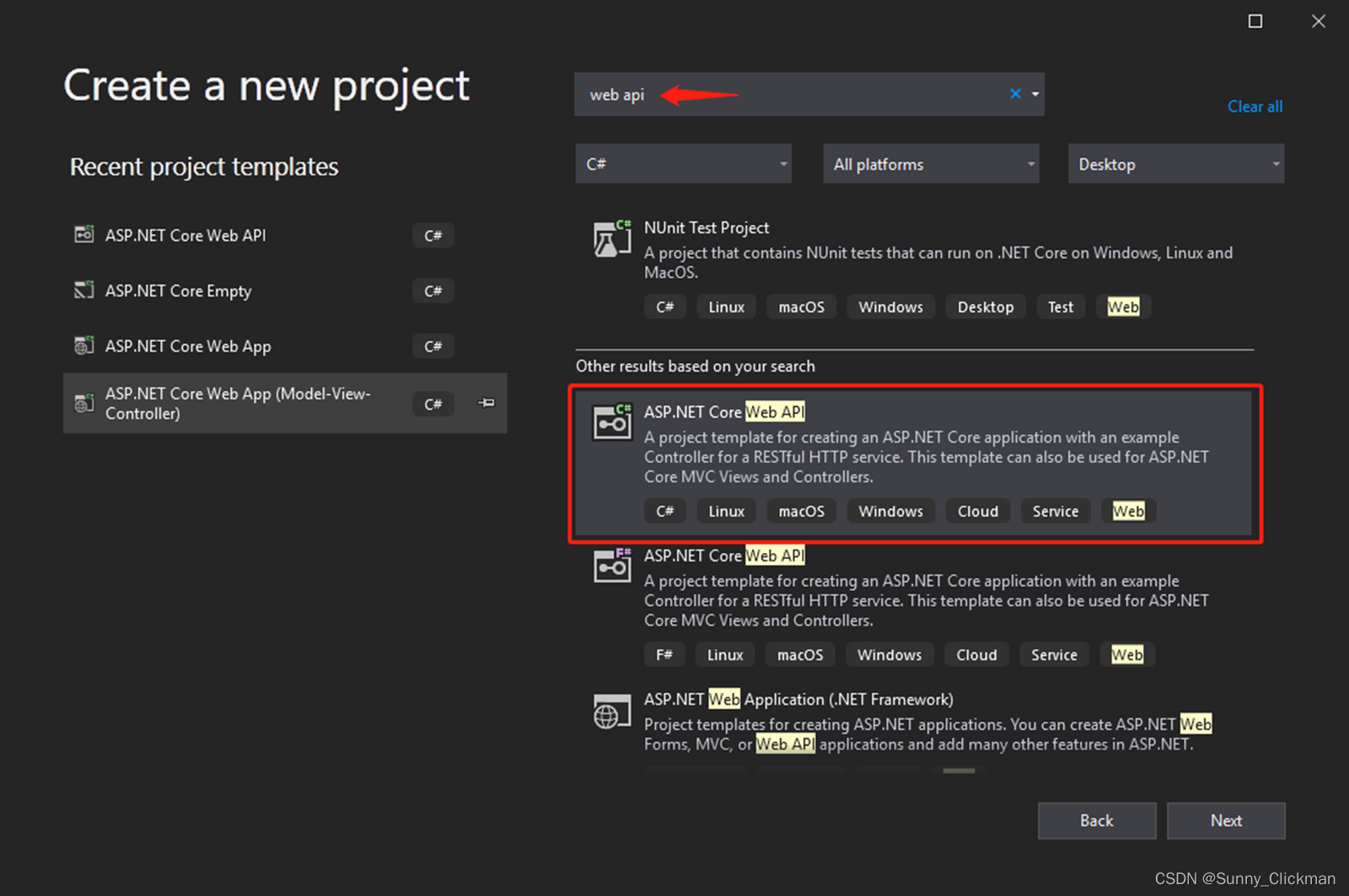
Task: Select ASP.NET Core Web App (Model-View-Controller) text
Action: point(238,404)
